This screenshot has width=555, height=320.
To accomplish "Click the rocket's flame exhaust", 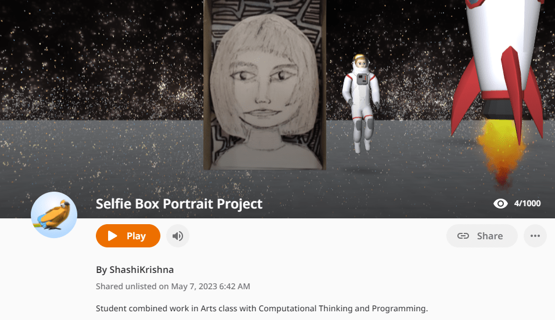I will [x=501, y=152].
